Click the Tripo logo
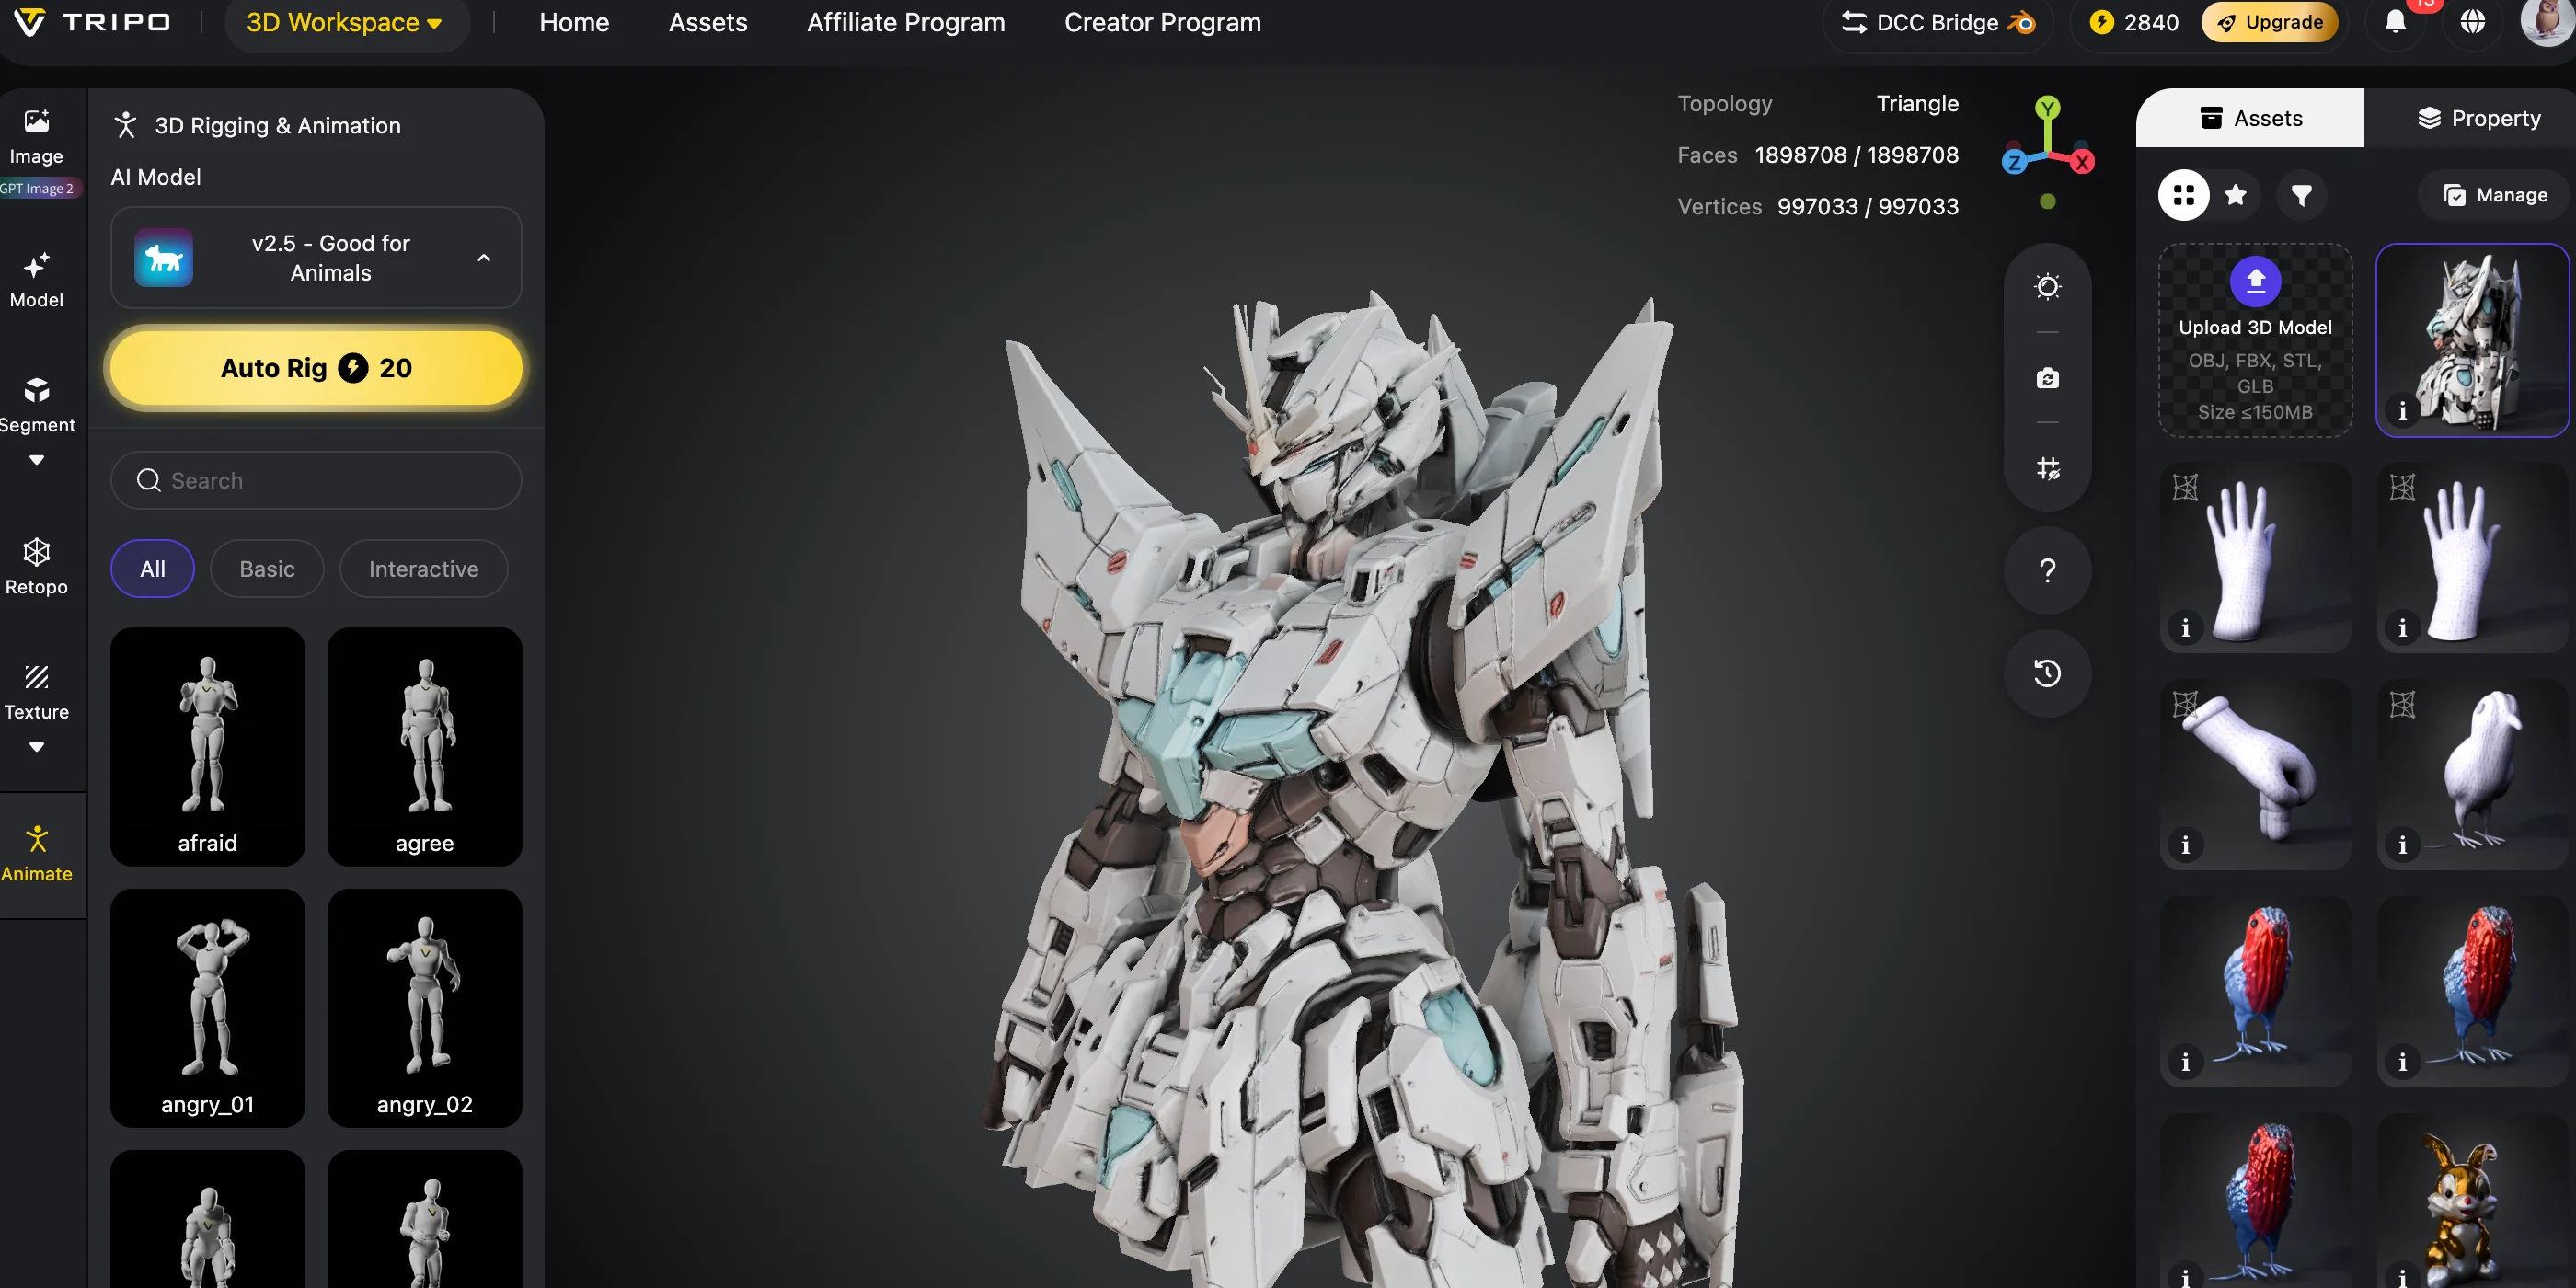Image resolution: width=2576 pixels, height=1288 pixels. (x=93, y=22)
